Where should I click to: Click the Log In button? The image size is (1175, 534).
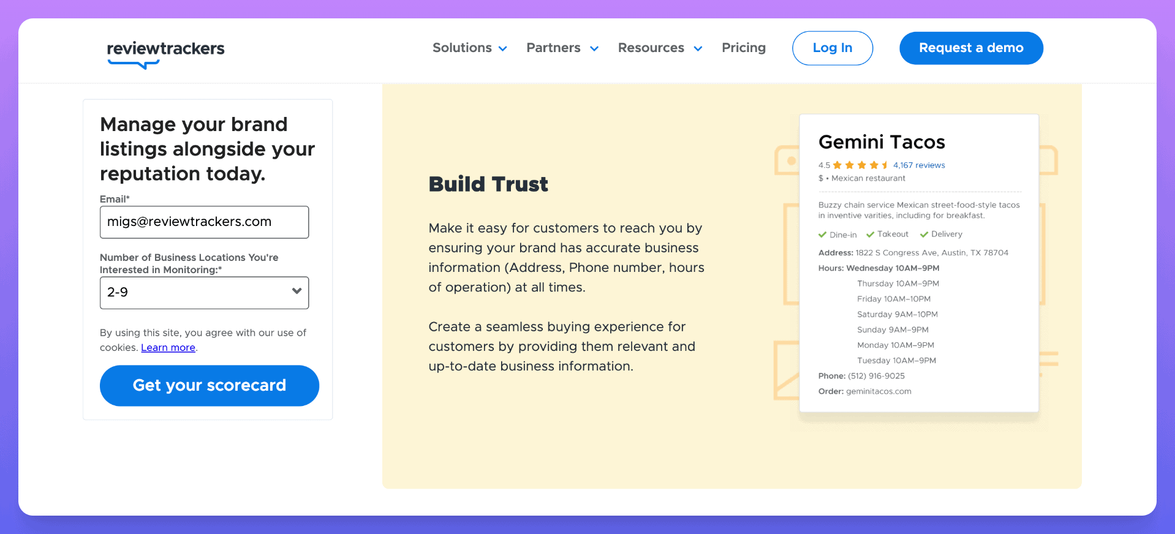click(x=832, y=48)
